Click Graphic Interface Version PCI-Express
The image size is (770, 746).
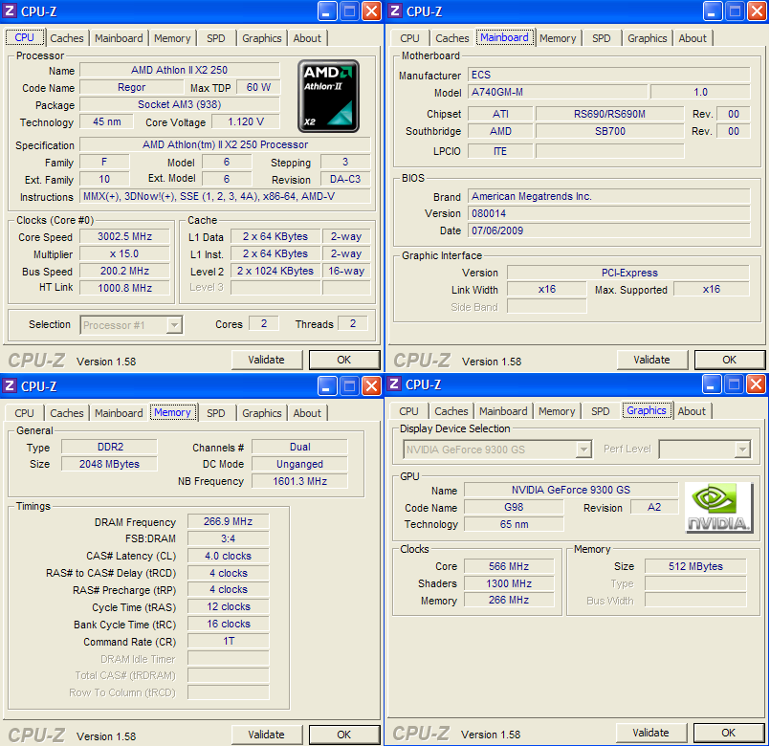(628, 273)
